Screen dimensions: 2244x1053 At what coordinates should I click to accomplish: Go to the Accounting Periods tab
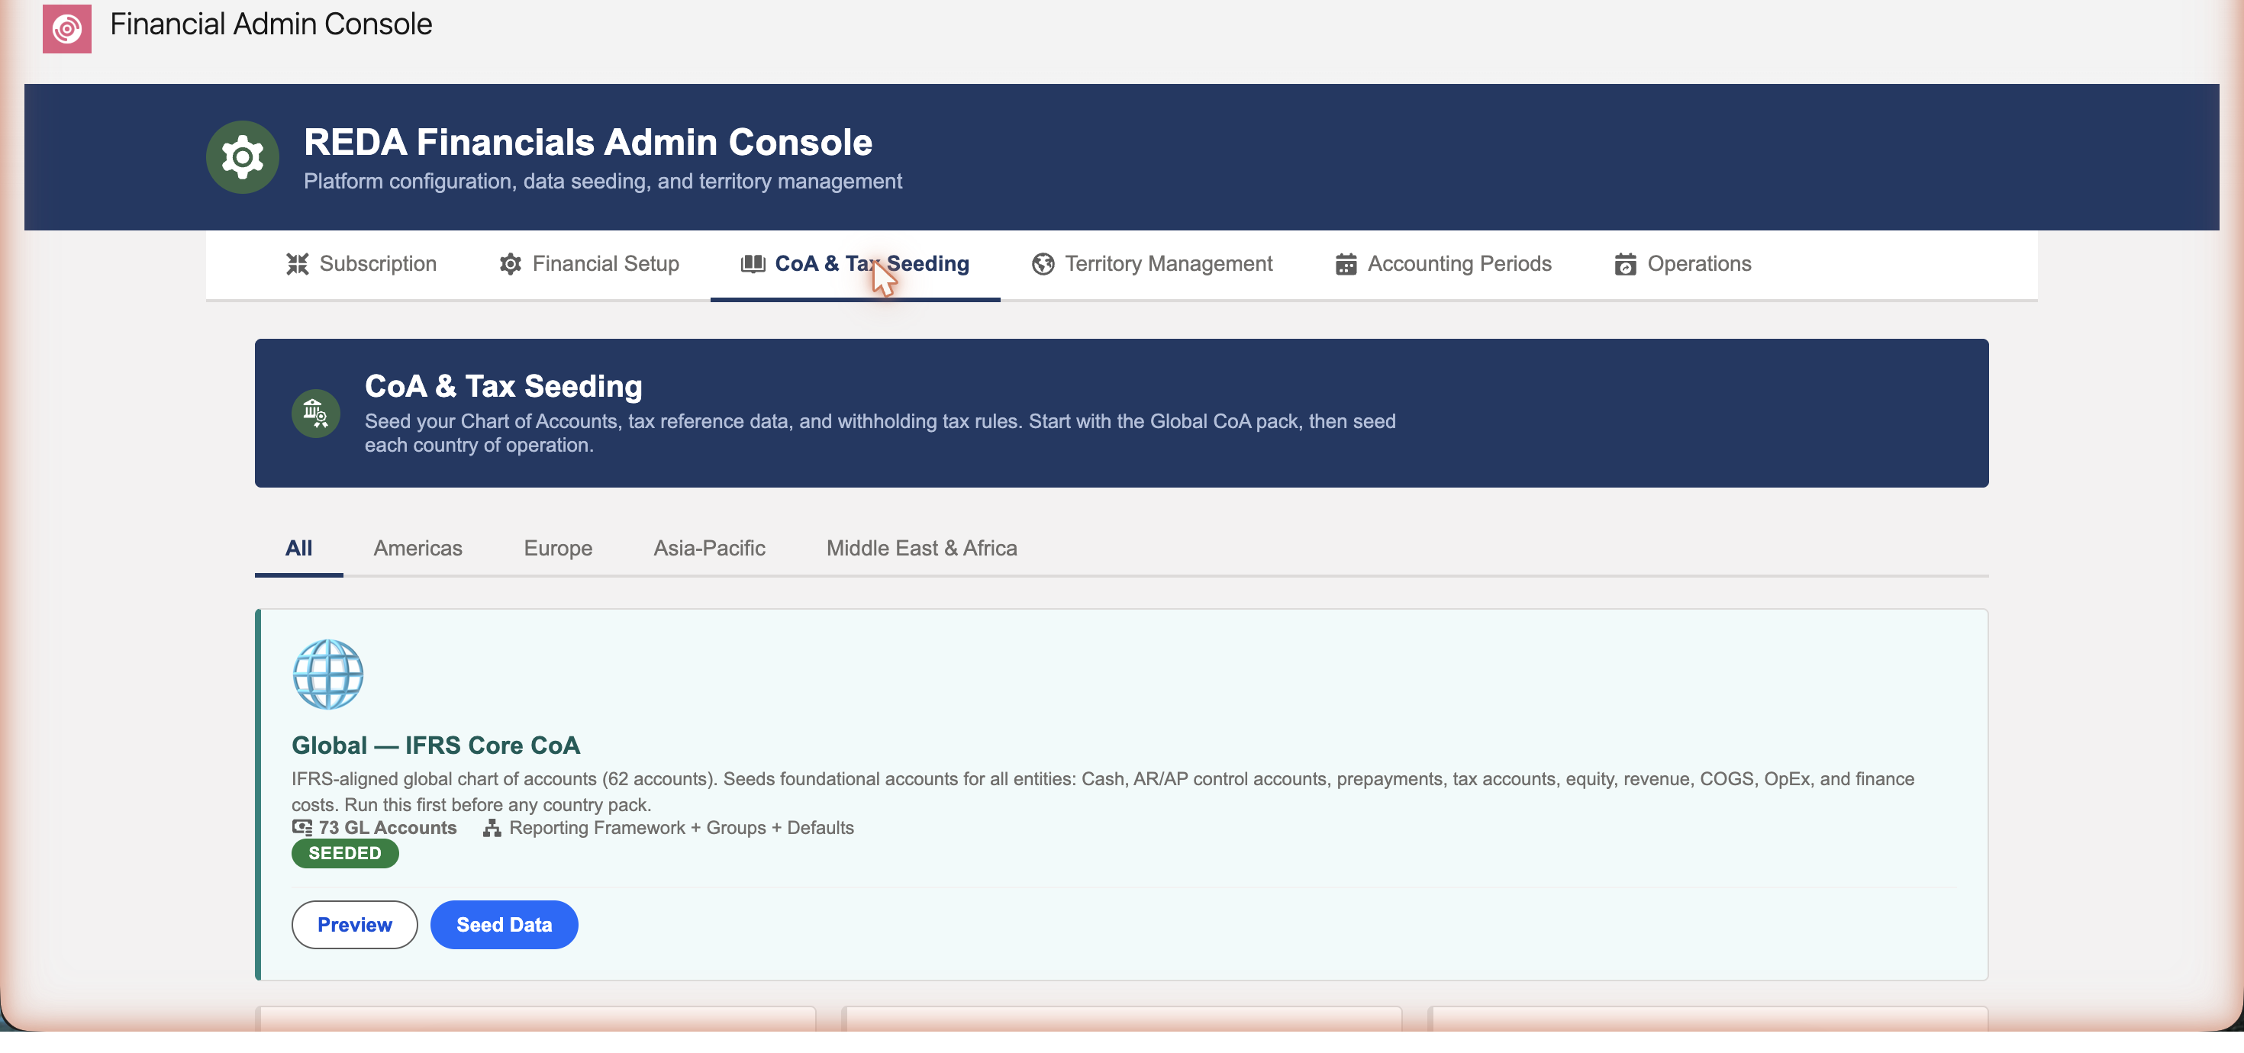(x=1443, y=264)
